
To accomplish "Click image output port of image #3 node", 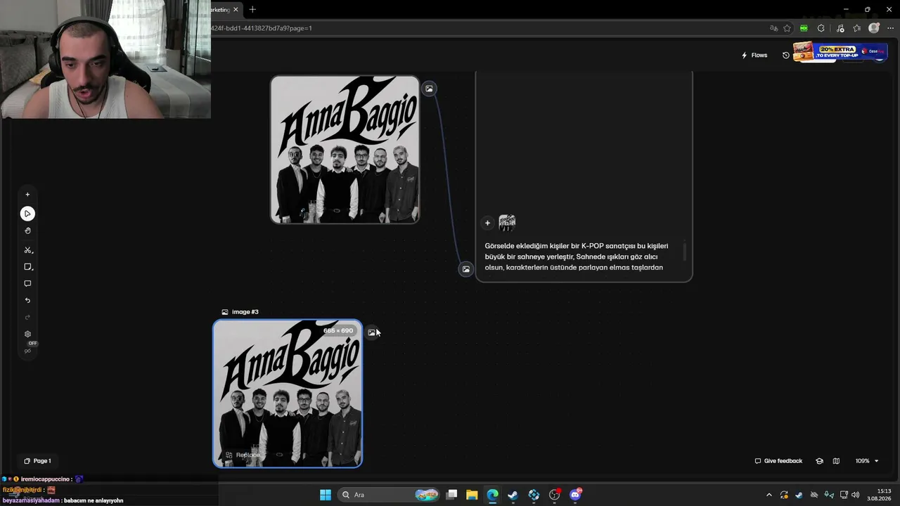I will coord(371,332).
